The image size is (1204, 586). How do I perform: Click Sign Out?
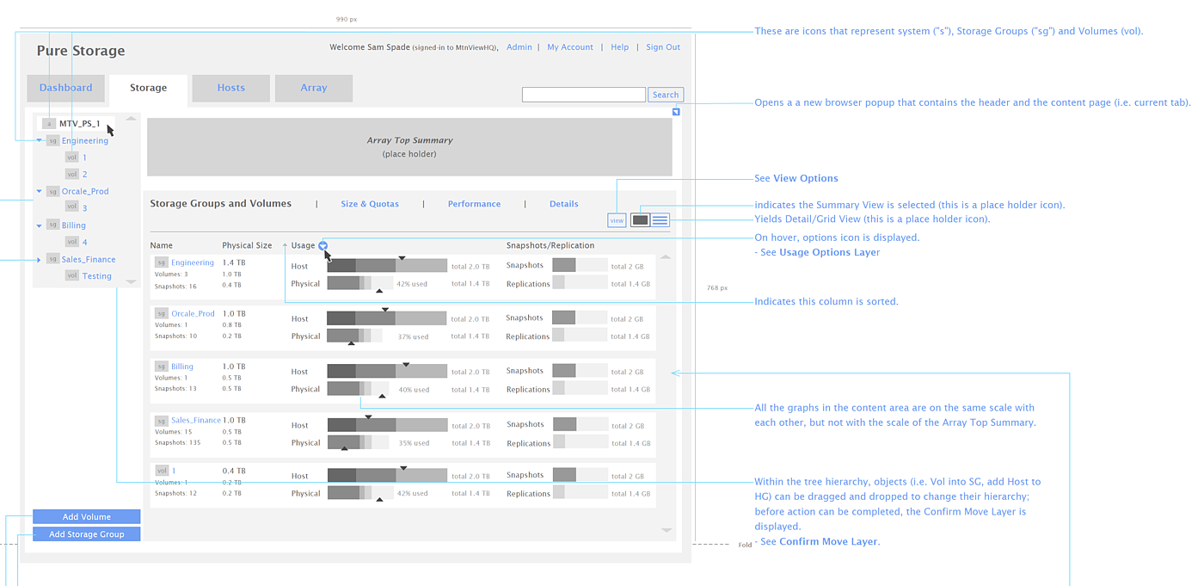(x=663, y=47)
